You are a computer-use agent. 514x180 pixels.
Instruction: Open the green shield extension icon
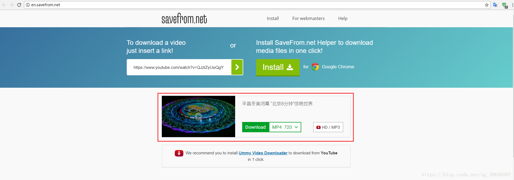(505, 5)
